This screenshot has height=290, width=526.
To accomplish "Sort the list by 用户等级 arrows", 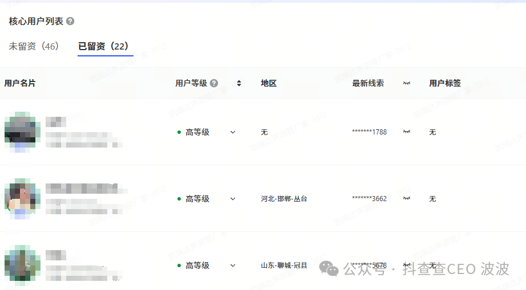I will coord(239,83).
